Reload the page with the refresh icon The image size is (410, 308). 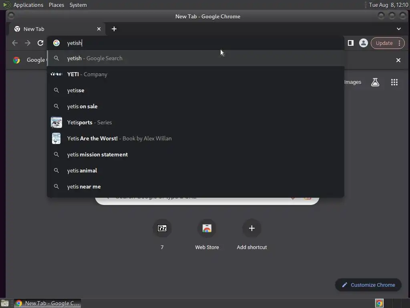pos(40,43)
